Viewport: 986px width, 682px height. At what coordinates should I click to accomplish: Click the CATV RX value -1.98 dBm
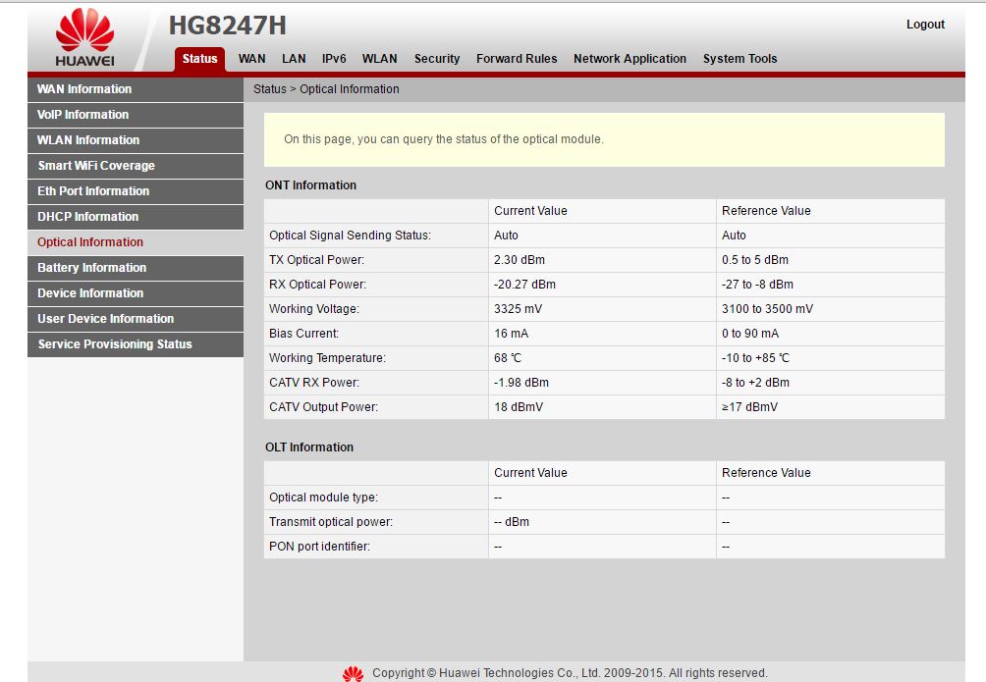[521, 383]
